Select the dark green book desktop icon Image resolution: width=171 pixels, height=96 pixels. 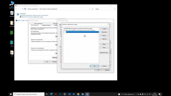coord(12,33)
